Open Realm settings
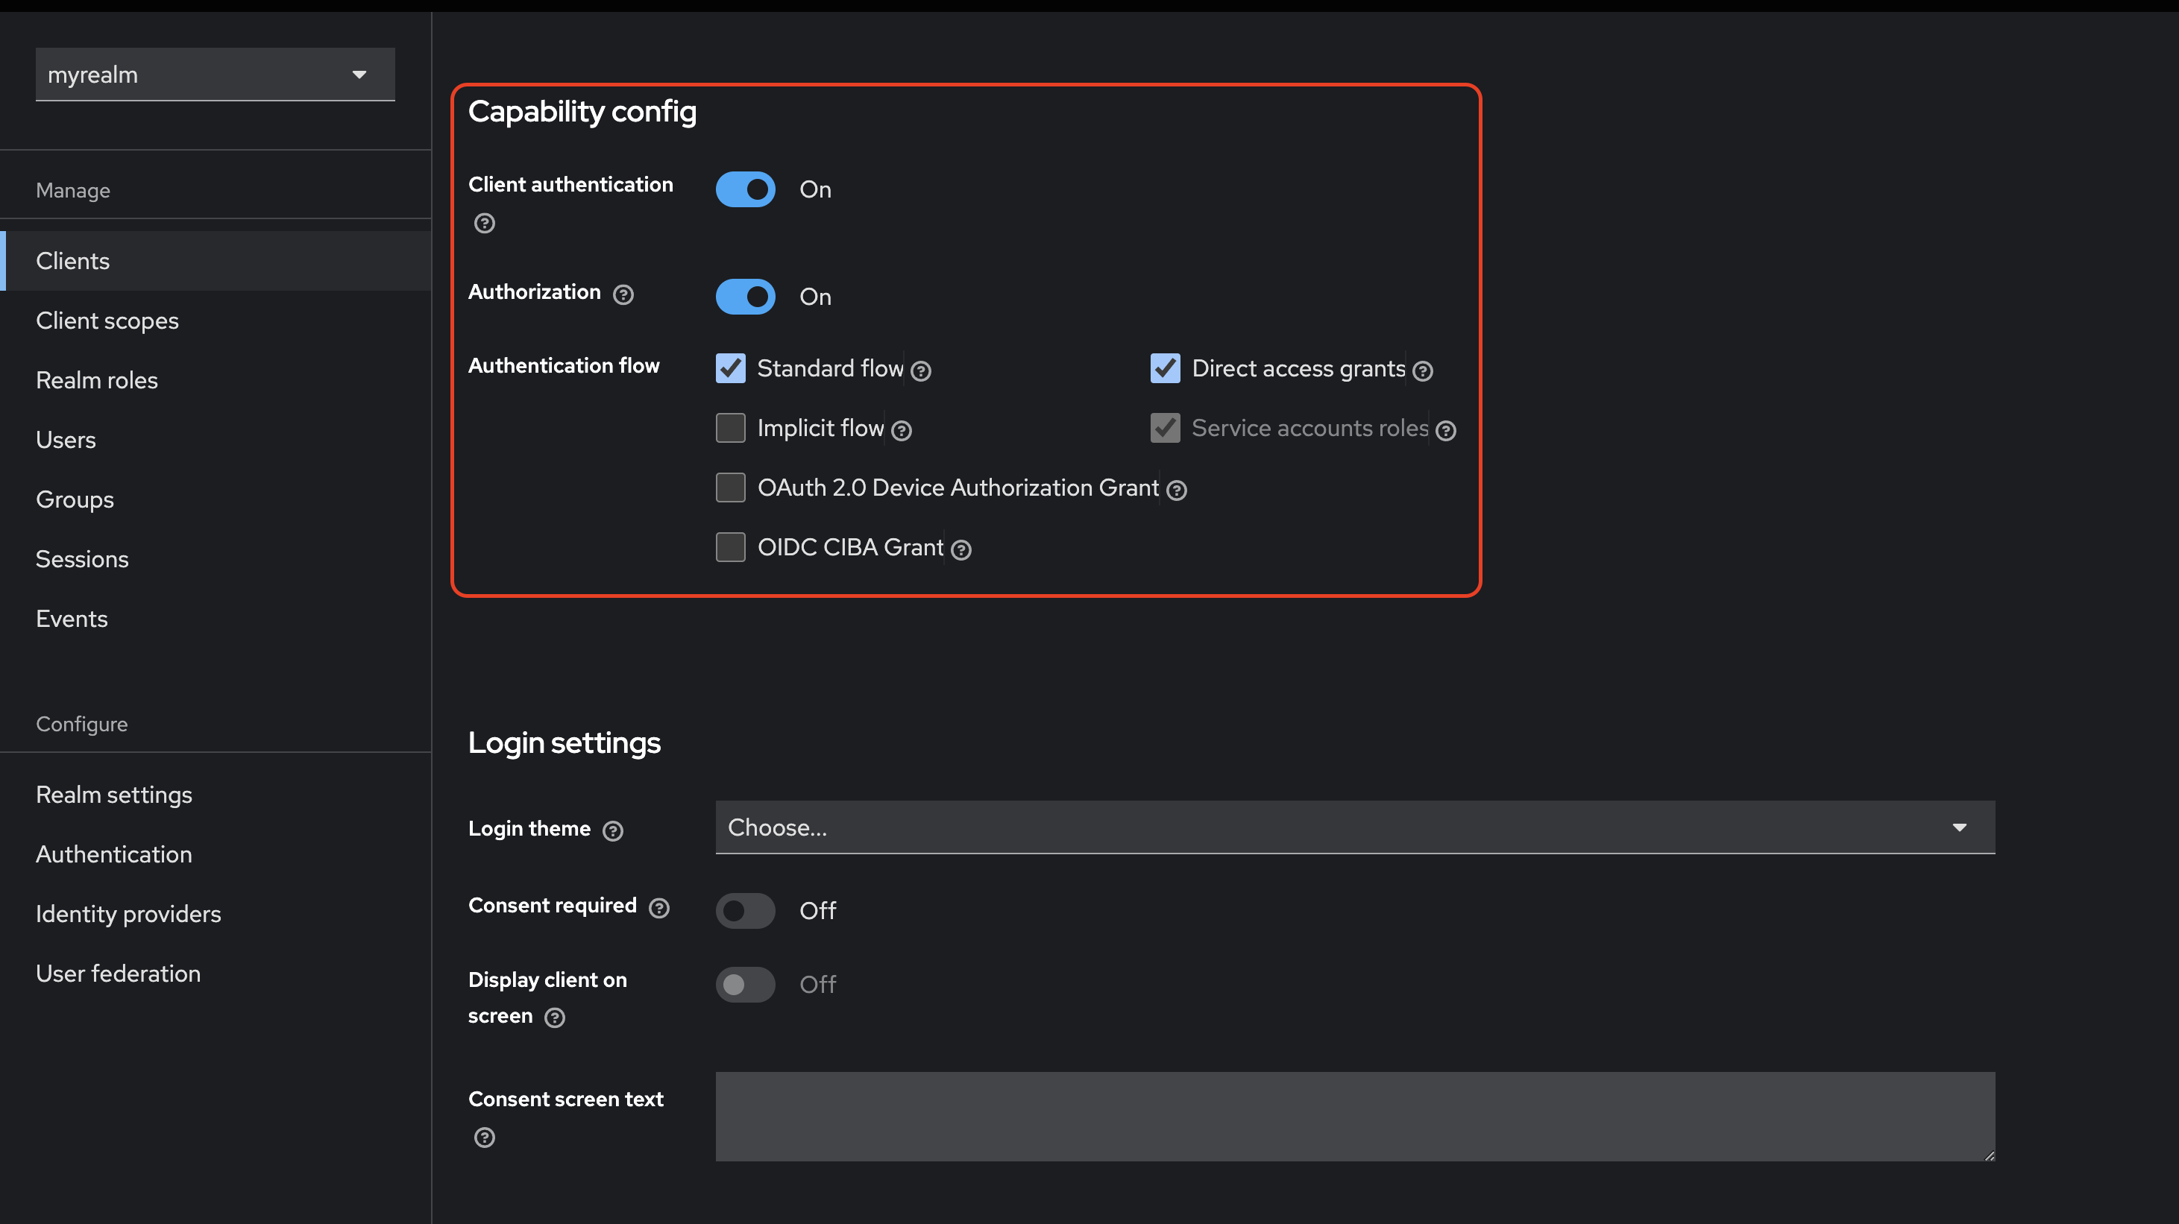 216,795
